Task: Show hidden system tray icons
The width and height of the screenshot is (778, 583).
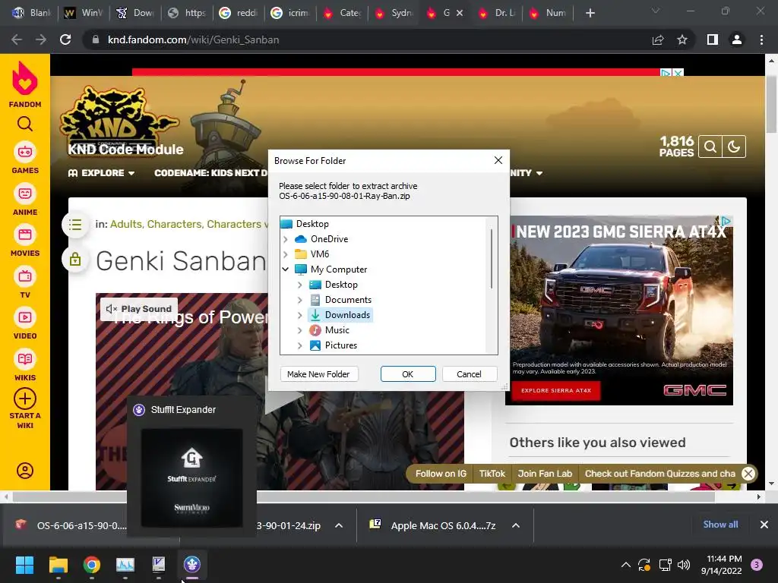Action: pos(626,565)
